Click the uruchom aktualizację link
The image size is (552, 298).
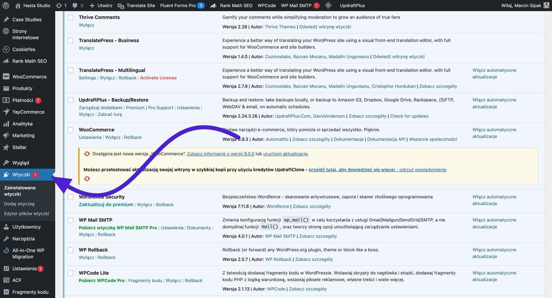coord(285,154)
